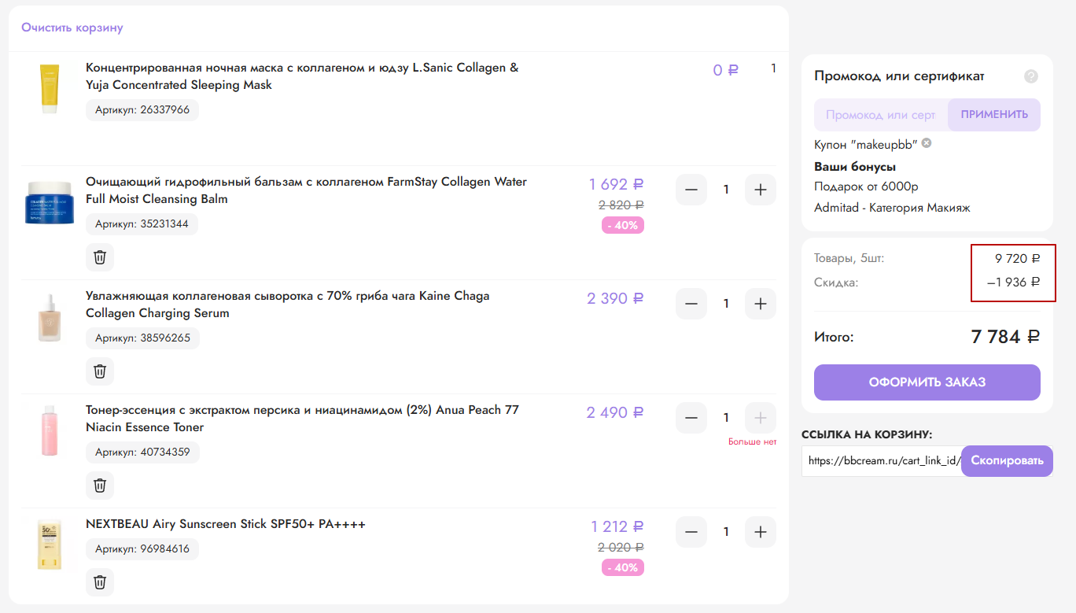The height and width of the screenshot is (613, 1076).
Task: Open L.Sanic Collagen Sleeping Mask thumbnail
Action: point(50,89)
